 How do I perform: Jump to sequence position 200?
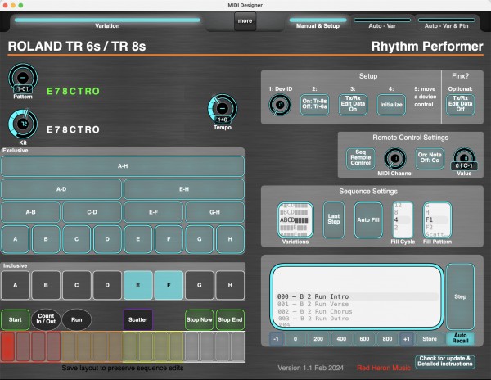[318, 339]
